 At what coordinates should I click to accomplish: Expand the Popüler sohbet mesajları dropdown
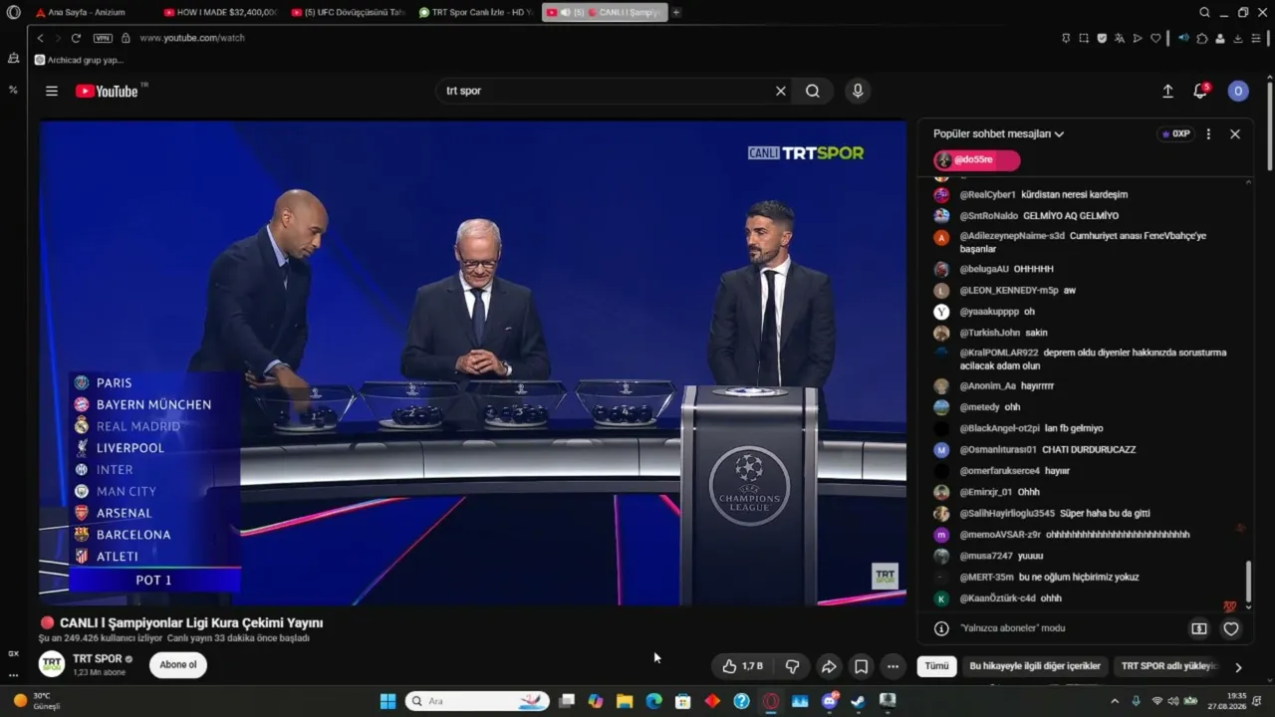[x=998, y=133]
